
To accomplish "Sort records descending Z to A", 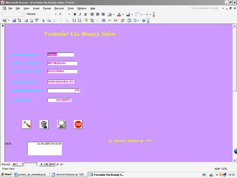I will point(79,20).
